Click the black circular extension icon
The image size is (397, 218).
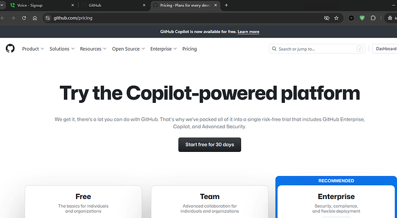[x=351, y=18]
